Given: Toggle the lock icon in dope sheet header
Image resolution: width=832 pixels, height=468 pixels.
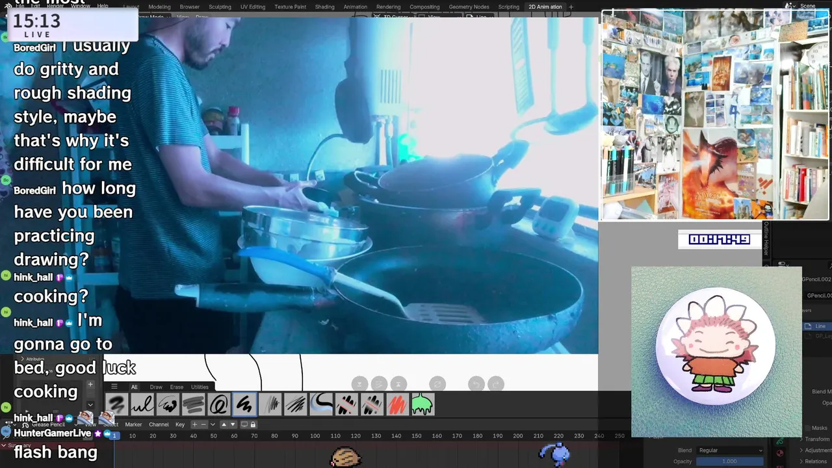Looking at the screenshot, I should pos(253,424).
